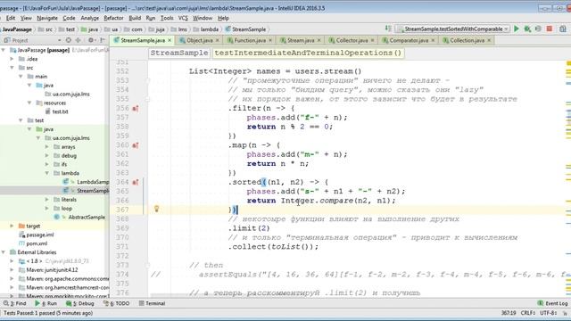Click testIntermediateAndTerminalOperations() breadcrumb

(308, 53)
